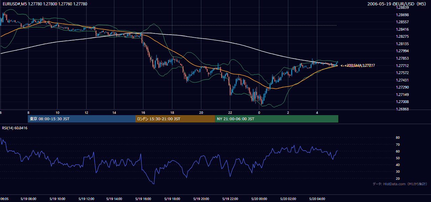Click hour label 16 under the price chart
Image resolution: width=431 pixels, height=202 pixels.
[x=143, y=112]
